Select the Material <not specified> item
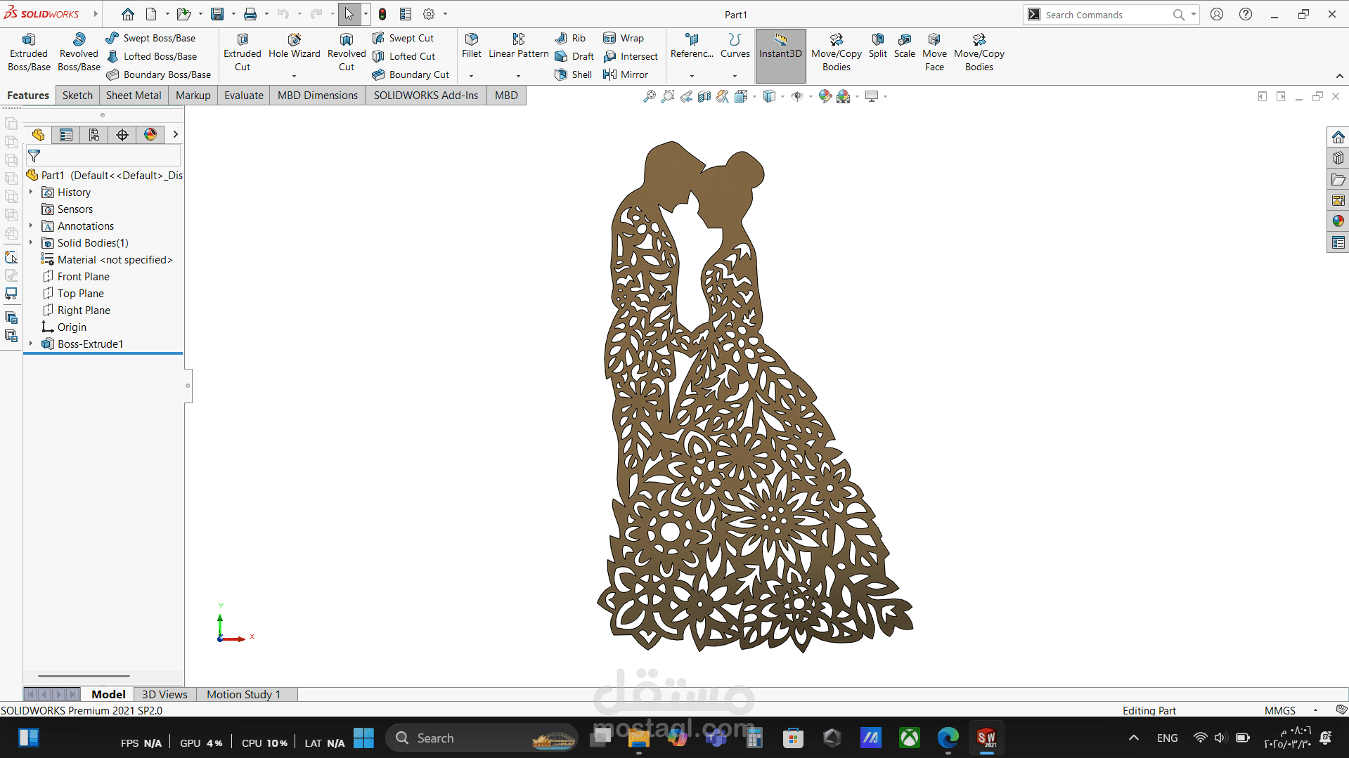This screenshot has height=758, width=1349. pos(107,259)
